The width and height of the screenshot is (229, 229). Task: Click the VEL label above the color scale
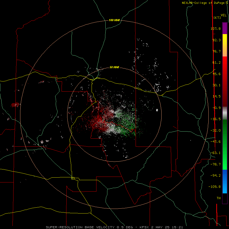tap(223, 15)
